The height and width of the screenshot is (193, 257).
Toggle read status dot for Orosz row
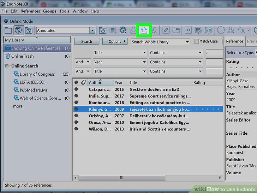click(x=76, y=122)
